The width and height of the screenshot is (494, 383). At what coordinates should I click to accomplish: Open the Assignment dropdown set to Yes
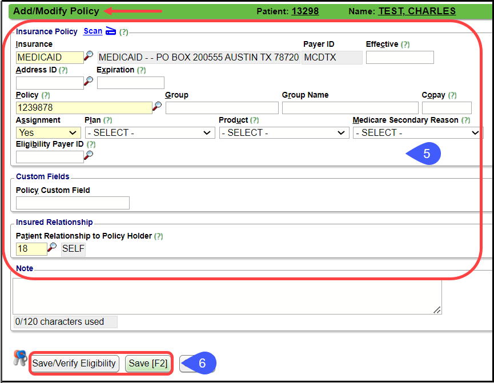click(48, 132)
